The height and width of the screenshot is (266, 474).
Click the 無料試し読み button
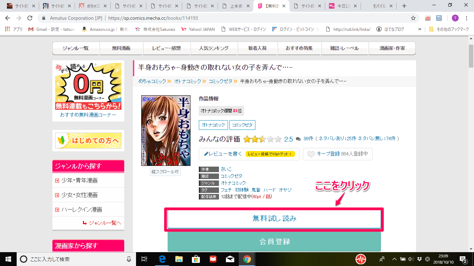274,219
